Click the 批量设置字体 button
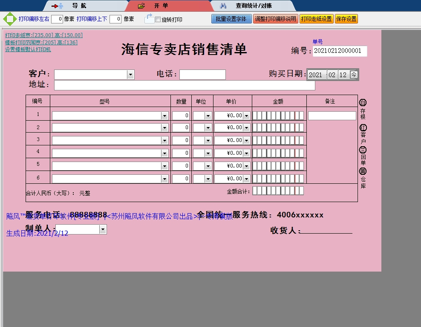421x327 pixels. tap(231, 19)
